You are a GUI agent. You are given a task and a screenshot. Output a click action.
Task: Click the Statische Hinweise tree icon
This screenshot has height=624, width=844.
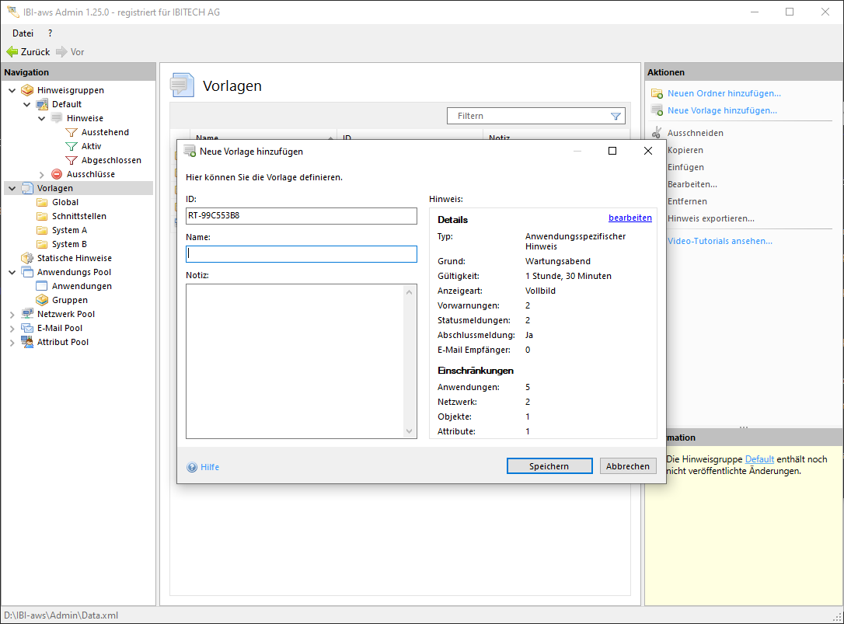[x=27, y=258]
